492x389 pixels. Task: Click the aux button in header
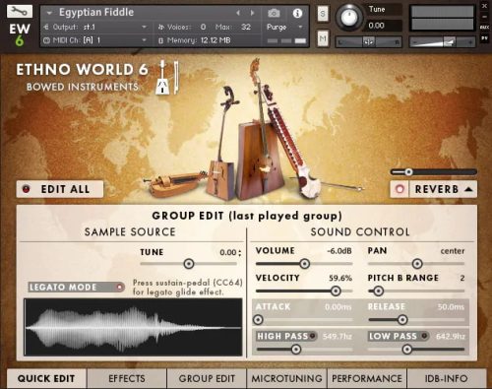(484, 27)
